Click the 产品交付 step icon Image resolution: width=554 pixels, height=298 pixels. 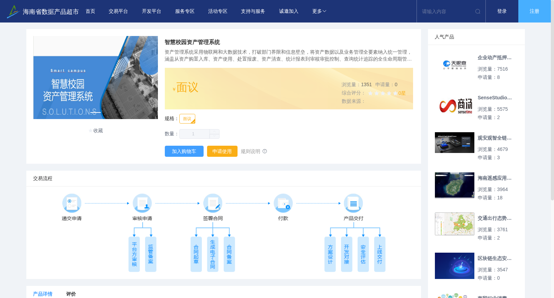(354, 203)
